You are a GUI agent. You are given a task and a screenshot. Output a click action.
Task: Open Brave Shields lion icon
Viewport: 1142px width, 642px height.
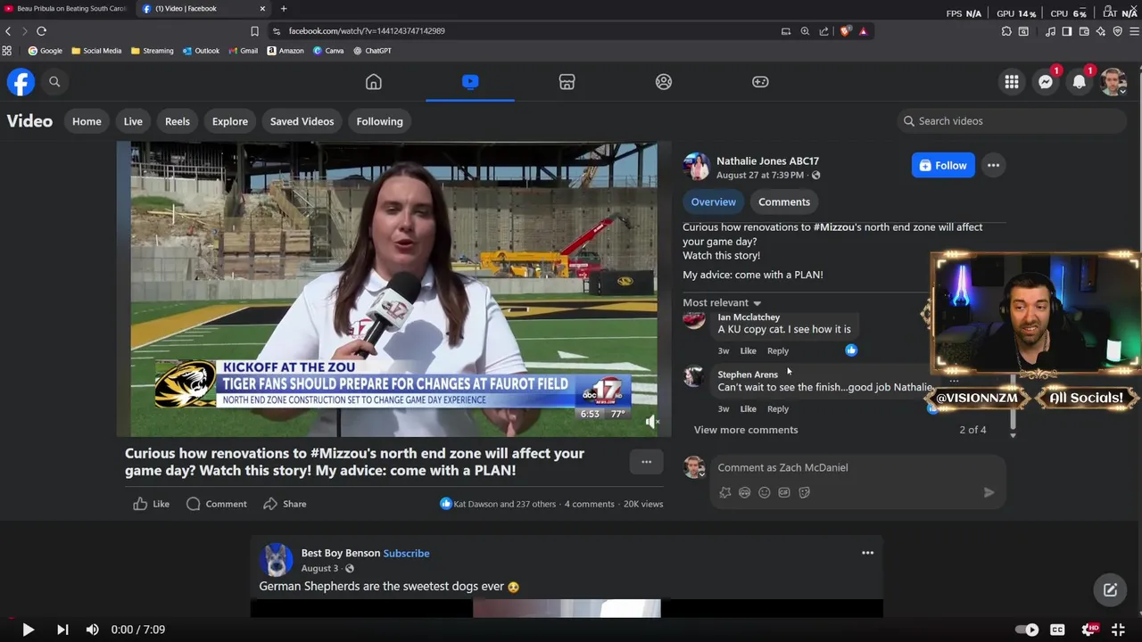(x=845, y=31)
